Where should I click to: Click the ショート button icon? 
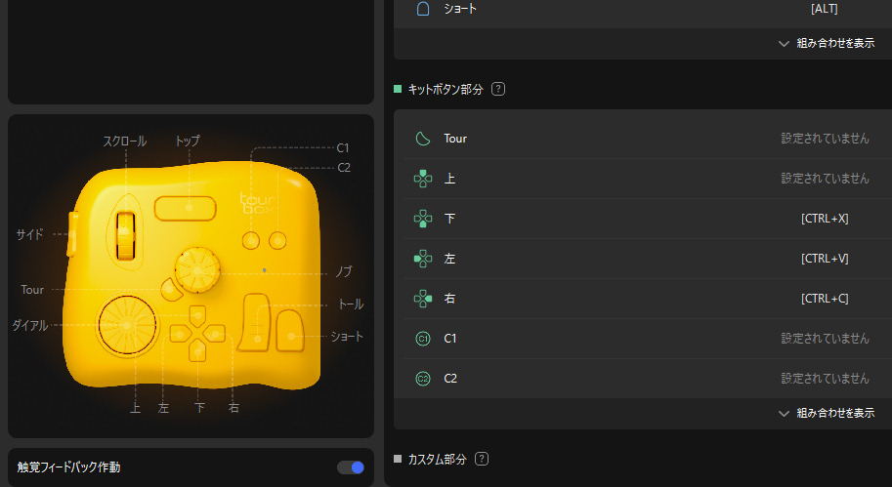[x=423, y=9]
